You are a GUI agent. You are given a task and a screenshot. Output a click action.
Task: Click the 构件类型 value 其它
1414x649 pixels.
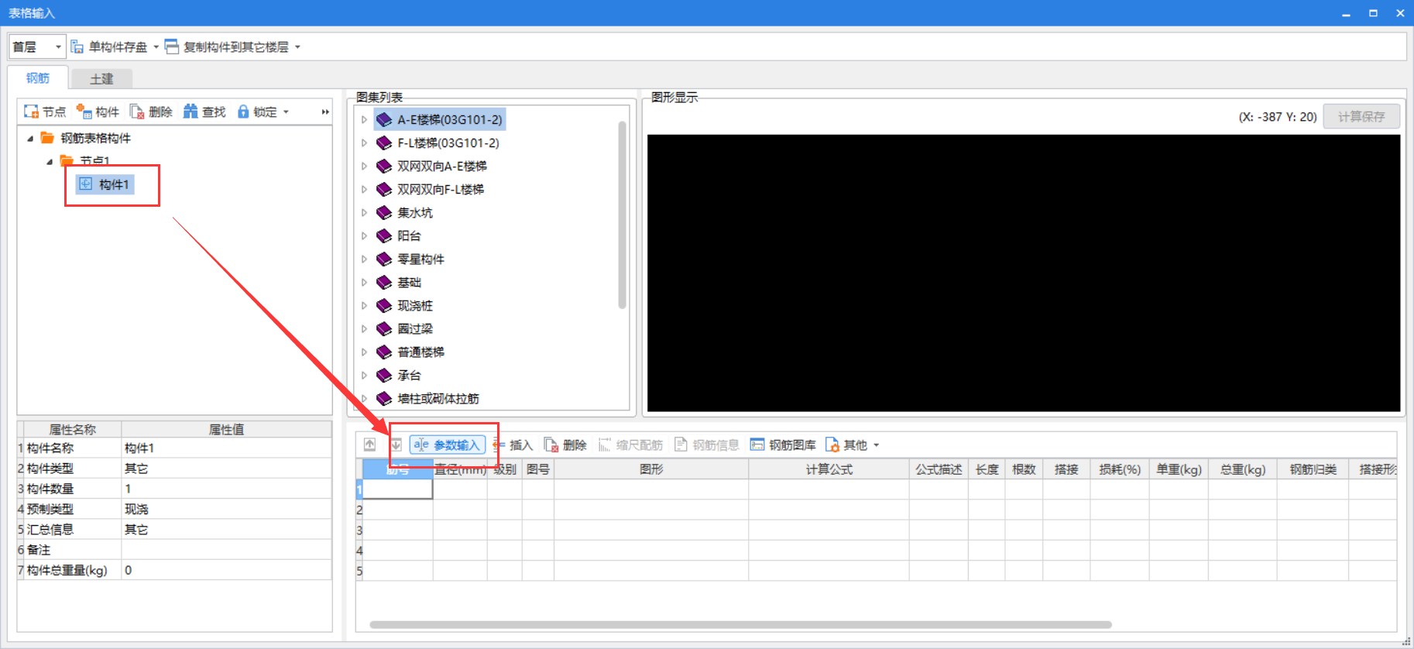coord(226,468)
